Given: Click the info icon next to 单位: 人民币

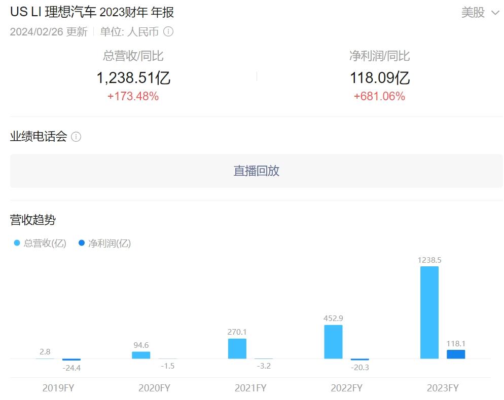Looking at the screenshot, I should [168, 32].
